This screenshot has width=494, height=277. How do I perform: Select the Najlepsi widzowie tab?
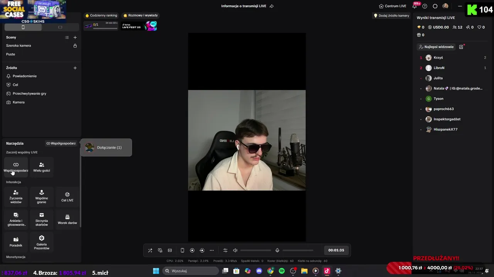[x=436, y=47]
